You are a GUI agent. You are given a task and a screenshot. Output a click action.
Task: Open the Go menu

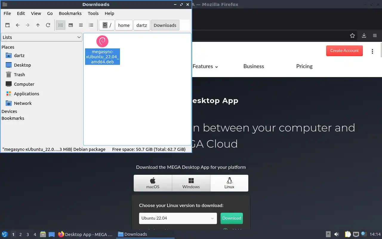tap(50, 13)
